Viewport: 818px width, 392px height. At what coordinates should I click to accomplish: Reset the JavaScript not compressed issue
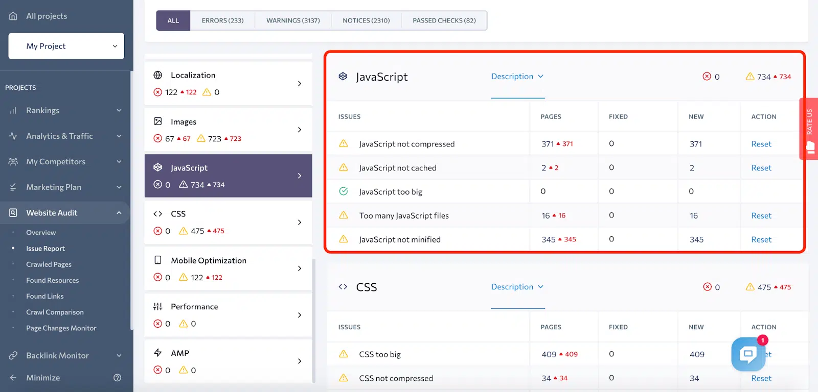761,144
